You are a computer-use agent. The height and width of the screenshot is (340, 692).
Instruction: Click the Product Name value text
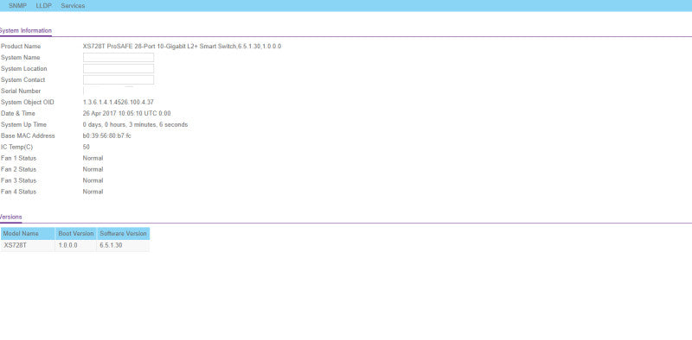pos(182,47)
